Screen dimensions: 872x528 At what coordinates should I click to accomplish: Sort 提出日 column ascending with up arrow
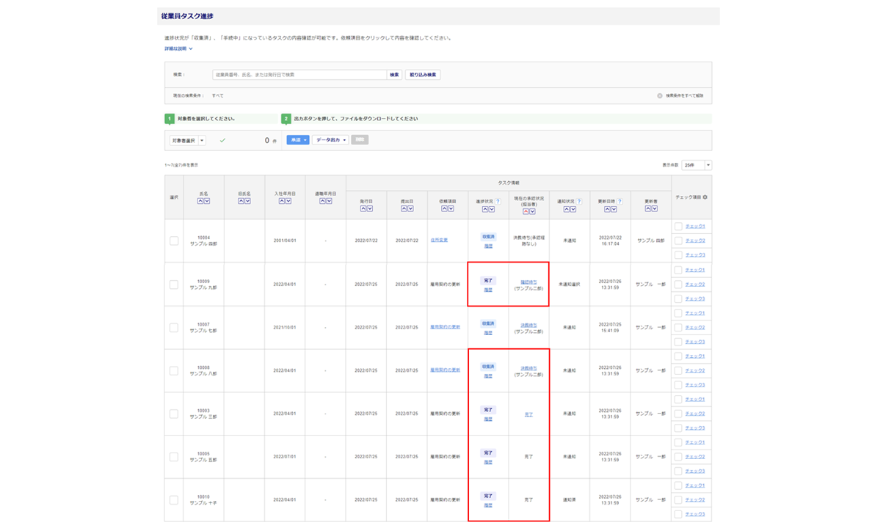403,209
